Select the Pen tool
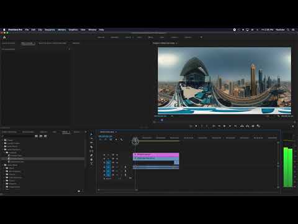The height and width of the screenshot is (224, 298). (x=91, y=155)
